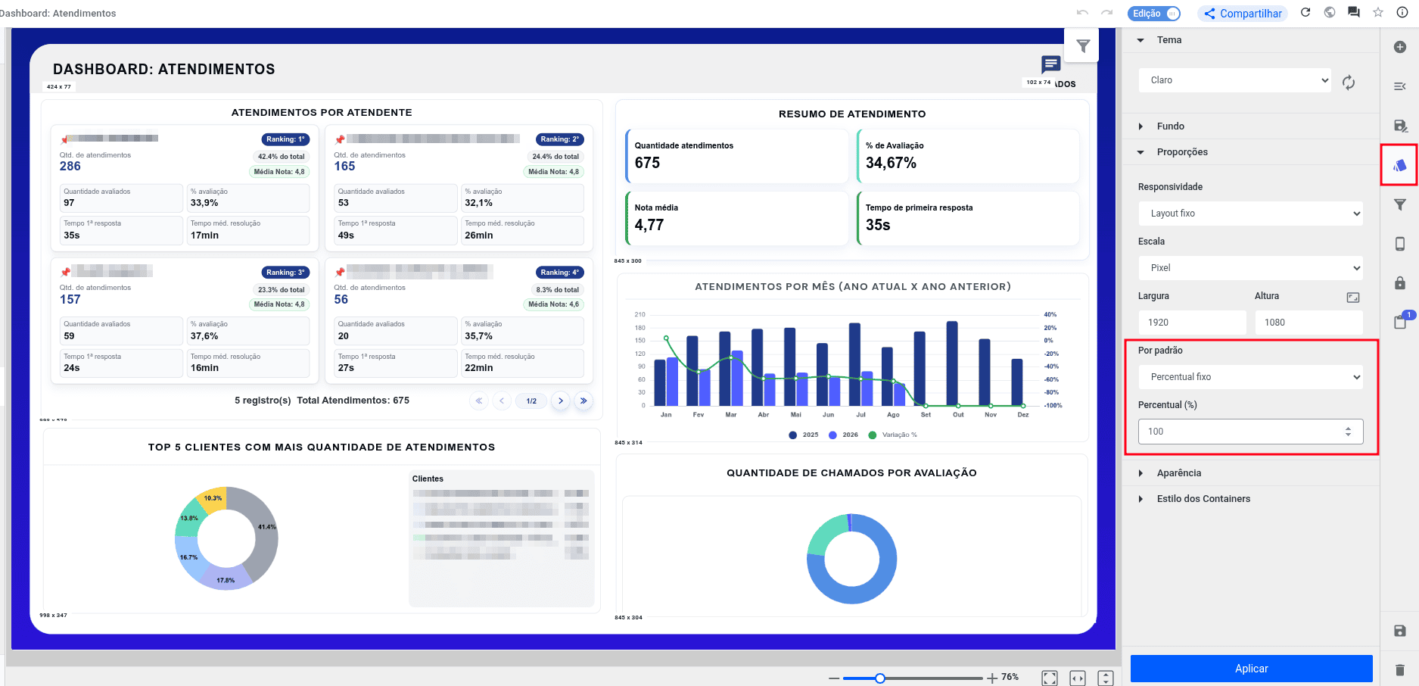Image resolution: width=1419 pixels, height=686 pixels.
Task: Open the Por padrão Percentual fixo dropdown
Action: (1251, 377)
